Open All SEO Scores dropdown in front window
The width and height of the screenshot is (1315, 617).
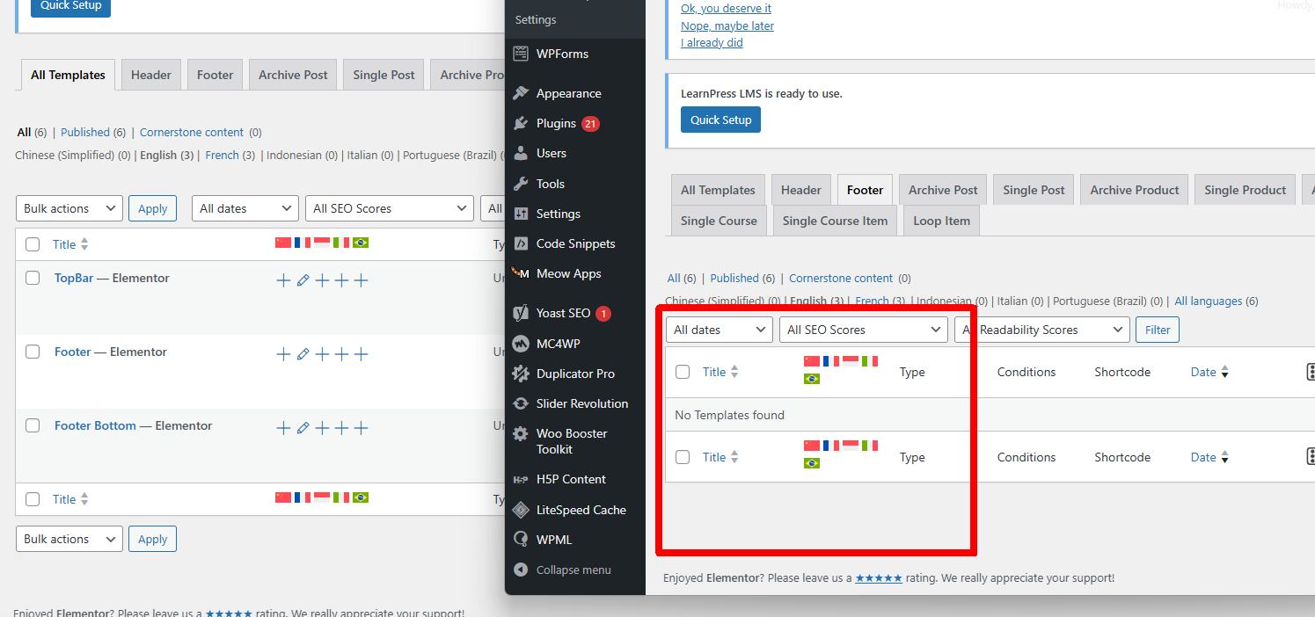coord(864,330)
